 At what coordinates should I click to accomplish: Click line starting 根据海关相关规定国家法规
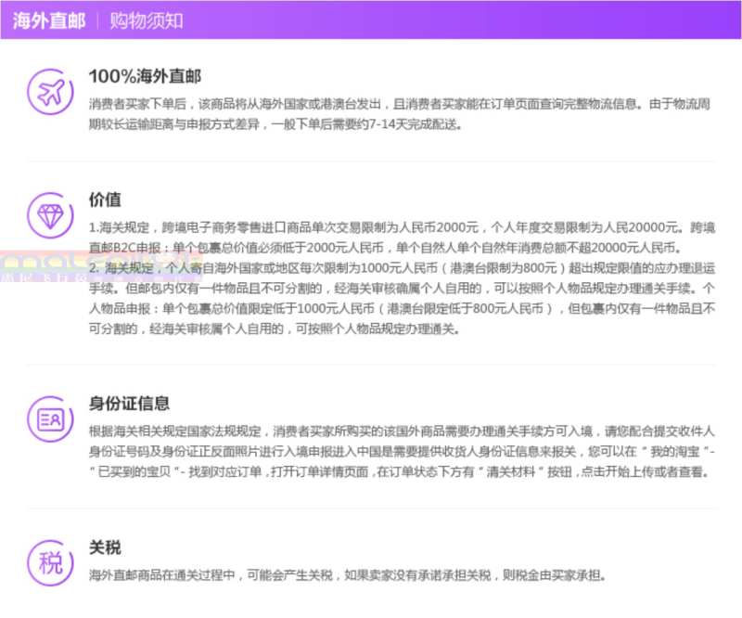pos(402,431)
